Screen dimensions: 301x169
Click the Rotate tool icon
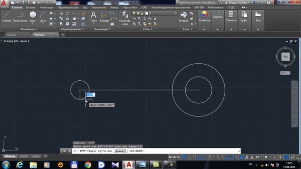click(x=68, y=14)
